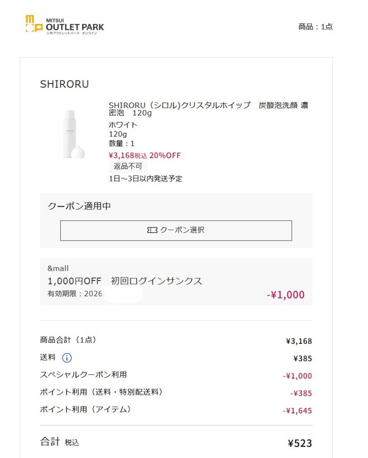The height and width of the screenshot is (458, 368).
Task: Click the ポイント利用（送料・特別配送料） row label
Action: tap(101, 392)
